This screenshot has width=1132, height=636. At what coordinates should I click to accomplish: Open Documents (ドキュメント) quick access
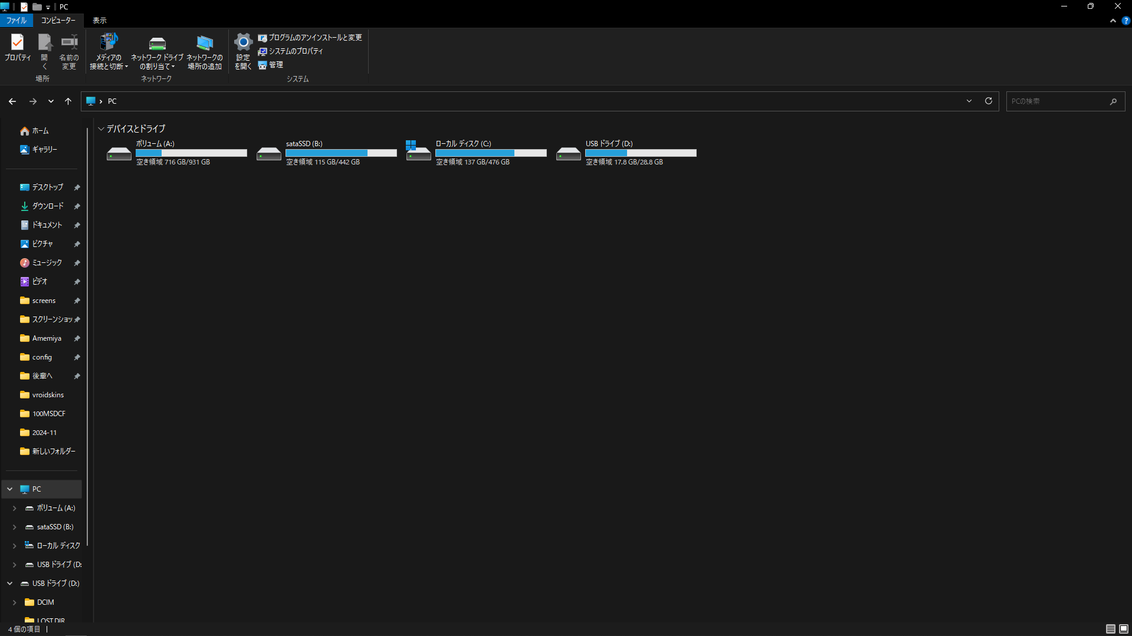pos(41,225)
